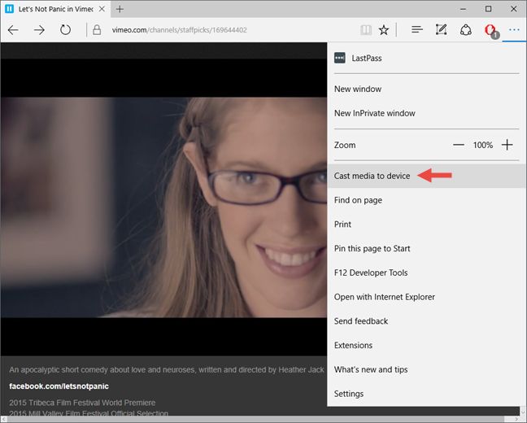Click the Vimeo video player frame
The height and width of the screenshot is (423, 527).
tap(163, 207)
